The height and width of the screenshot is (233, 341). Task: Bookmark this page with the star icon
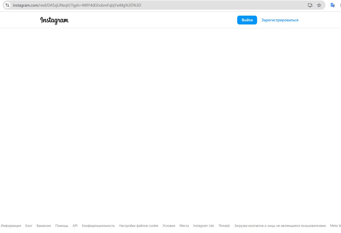319,5
